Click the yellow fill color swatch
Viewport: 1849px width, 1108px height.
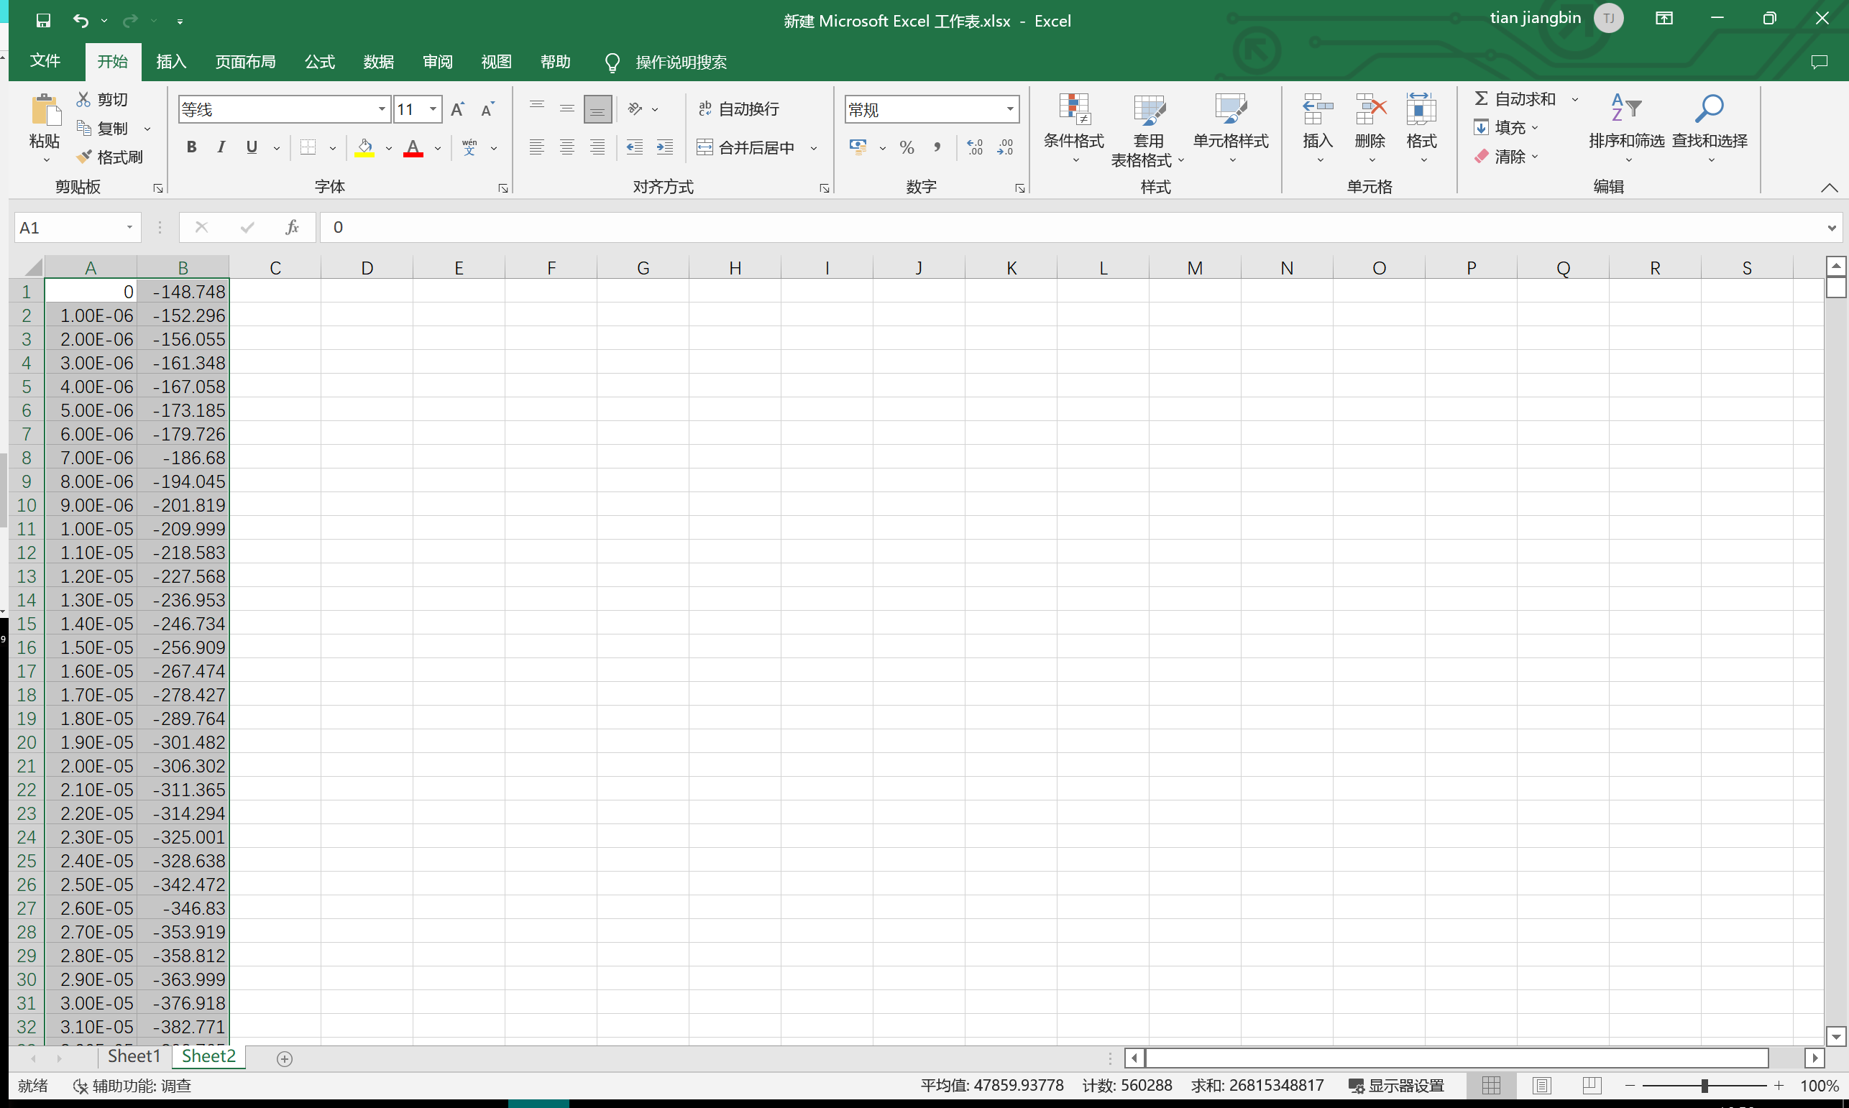(x=364, y=147)
